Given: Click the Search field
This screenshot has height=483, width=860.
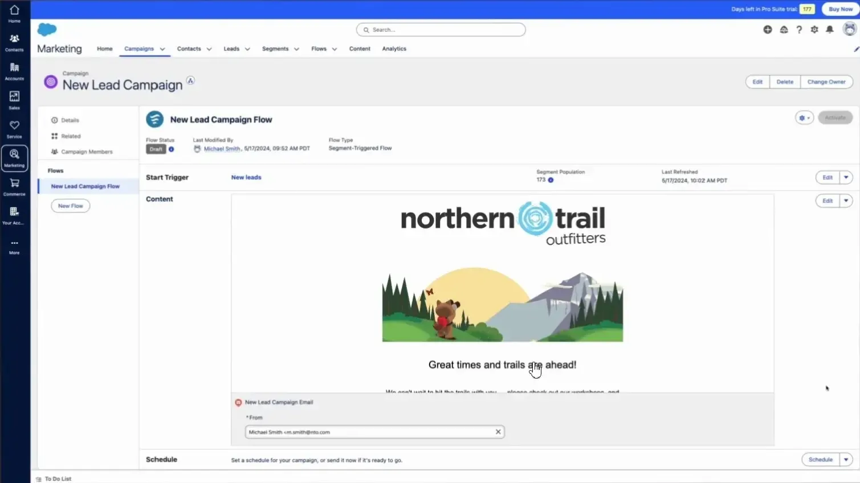Looking at the screenshot, I should click(441, 30).
